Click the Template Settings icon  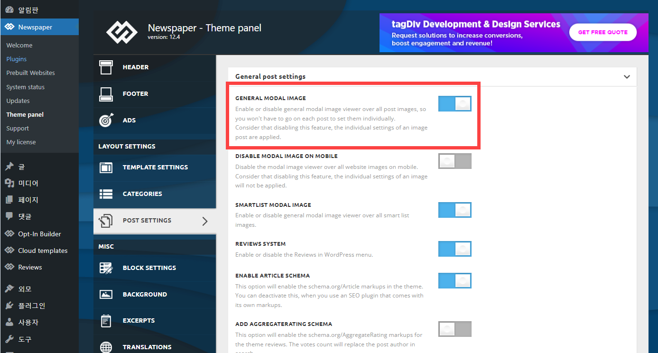[x=106, y=167]
